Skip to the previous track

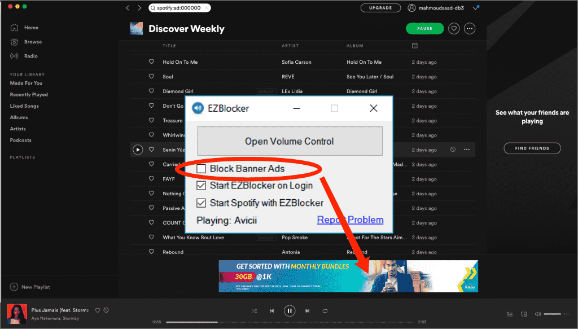[x=272, y=311]
